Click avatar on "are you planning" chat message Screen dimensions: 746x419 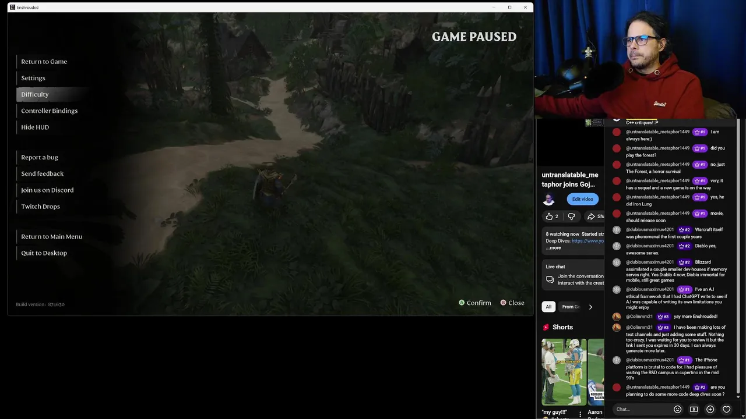(617, 388)
